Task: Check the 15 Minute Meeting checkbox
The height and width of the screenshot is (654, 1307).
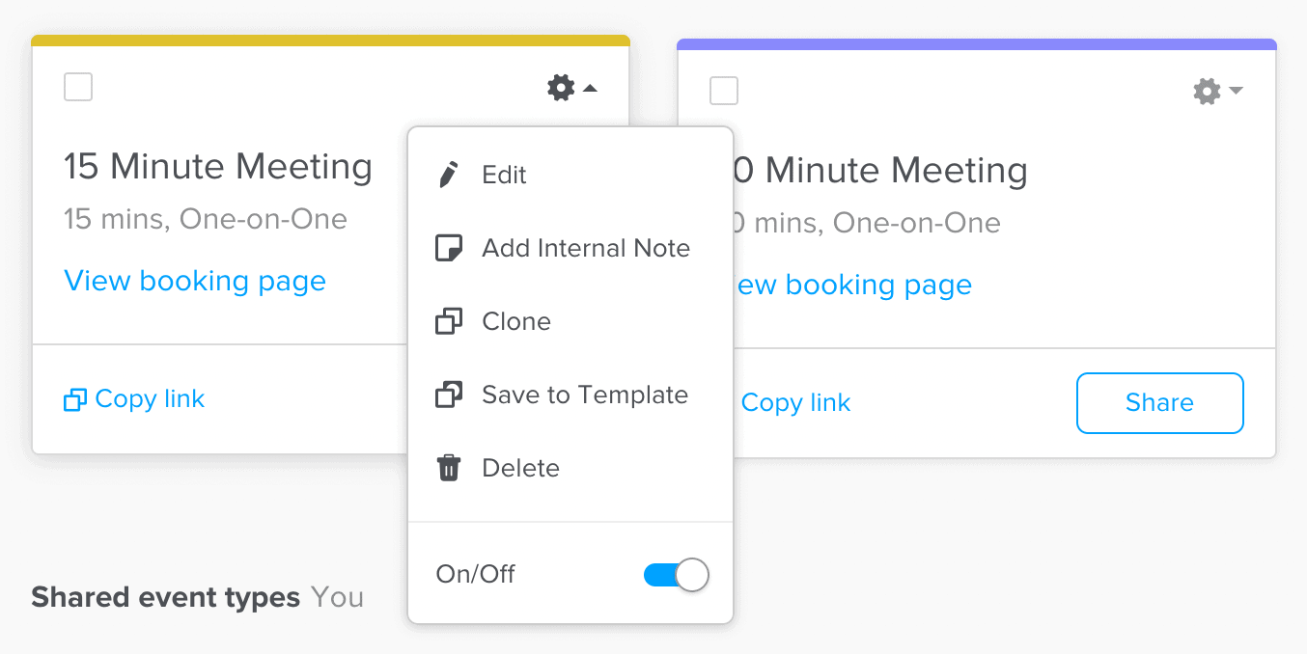Action: pos(77,87)
